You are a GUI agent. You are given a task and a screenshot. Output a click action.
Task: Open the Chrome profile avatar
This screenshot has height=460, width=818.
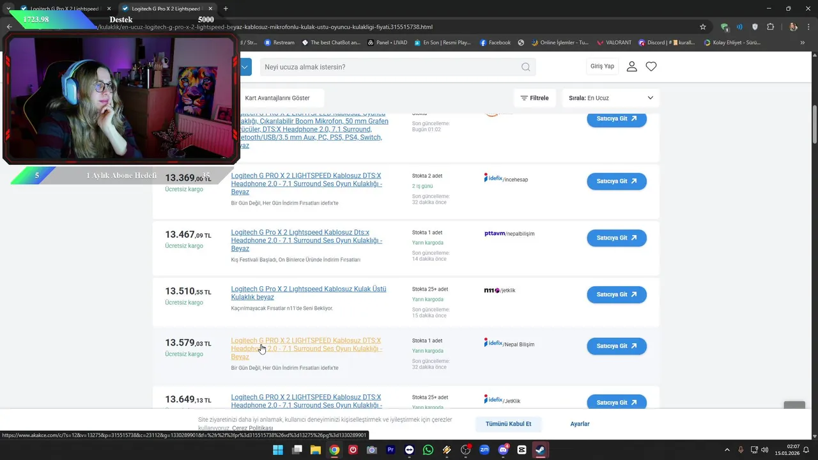pos(793,27)
